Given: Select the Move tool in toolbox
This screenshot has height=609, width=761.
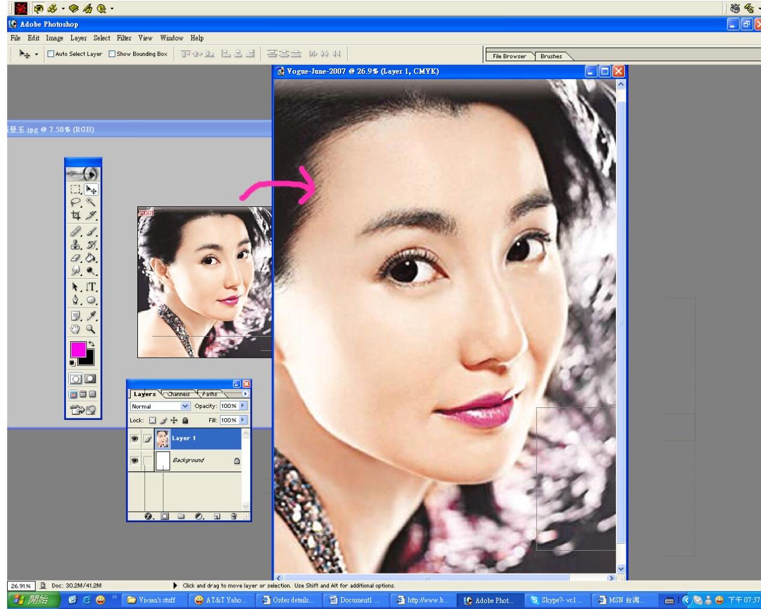Looking at the screenshot, I should 91,189.
